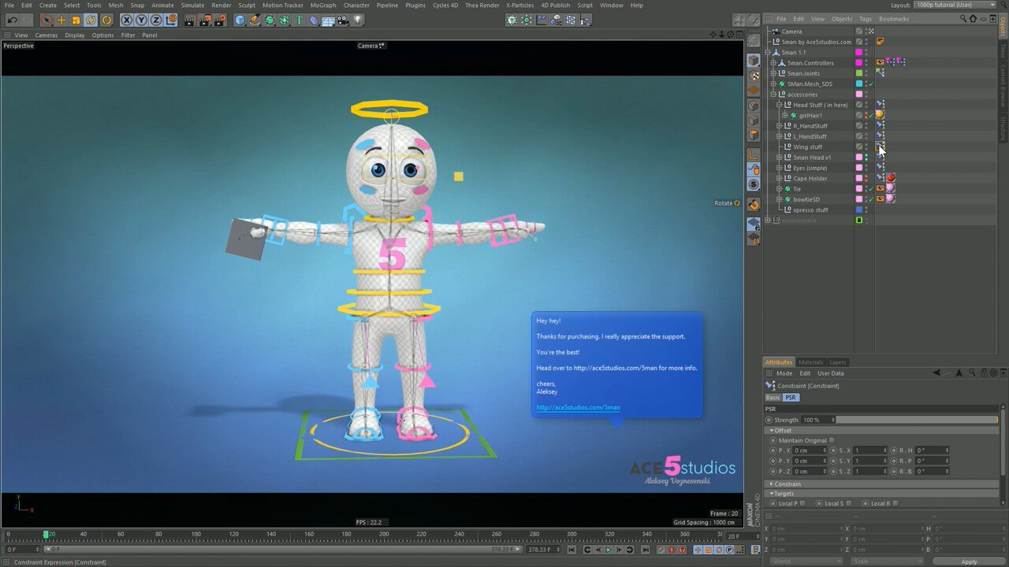Tick the Local P checkbox
This screenshot has height=567, width=1009.
(x=802, y=503)
